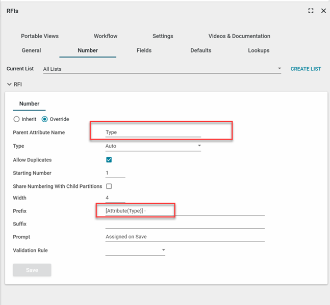Focus the Starting Number field

115,173
